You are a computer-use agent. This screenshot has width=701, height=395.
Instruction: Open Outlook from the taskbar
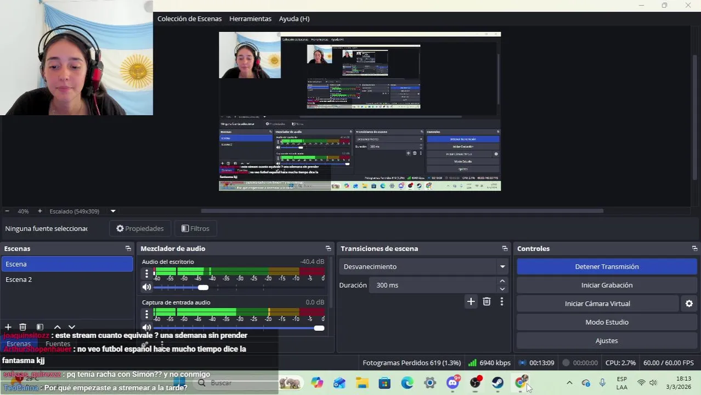point(340,383)
